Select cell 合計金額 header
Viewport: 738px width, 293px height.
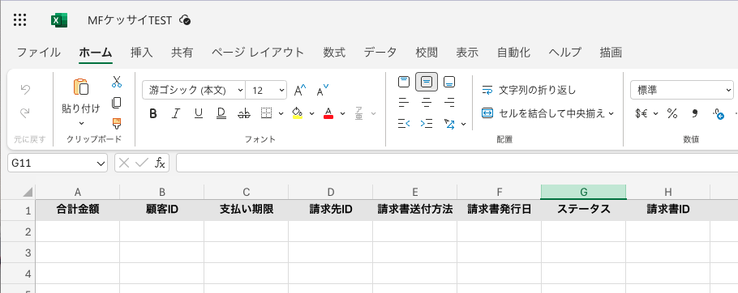coord(78,210)
